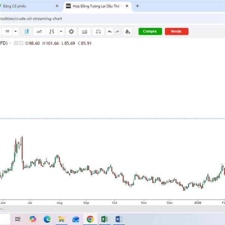Click the high value H101.66
This screenshot has height=225, width=225.
51,43
